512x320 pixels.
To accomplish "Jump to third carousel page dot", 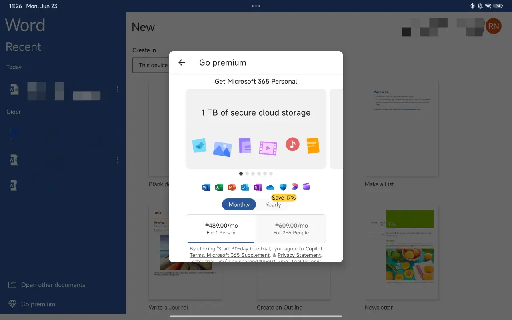I will pos(253,174).
